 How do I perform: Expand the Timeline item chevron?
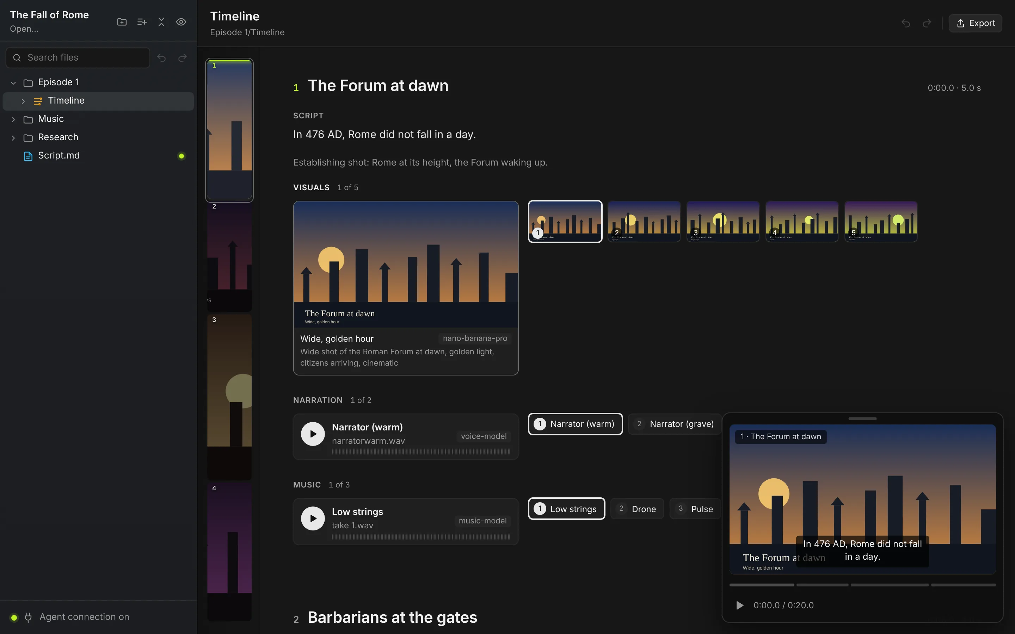[23, 101]
